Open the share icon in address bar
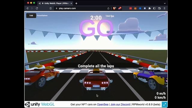Screen dimensions: 192x108 click(x=108, y=8)
